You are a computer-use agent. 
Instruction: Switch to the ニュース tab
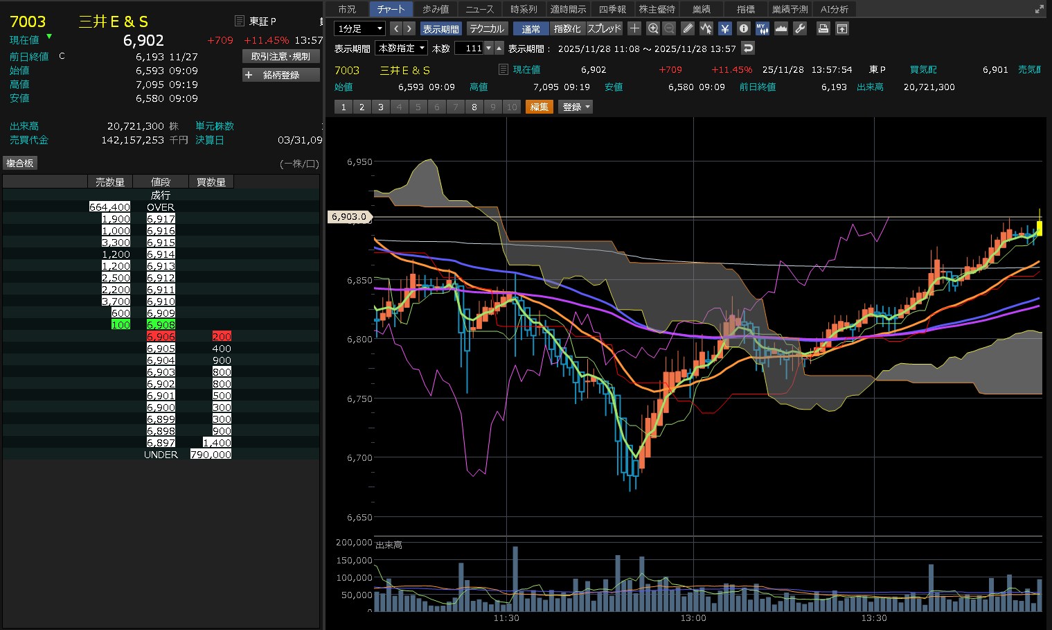coord(479,9)
